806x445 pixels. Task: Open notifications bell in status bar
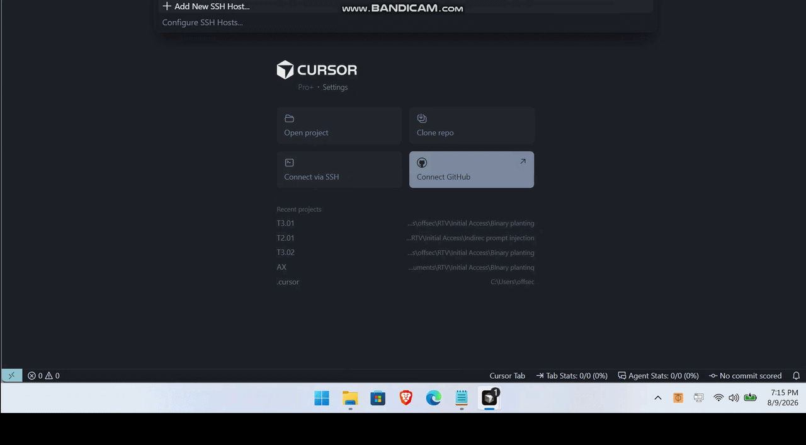pyautogui.click(x=796, y=376)
